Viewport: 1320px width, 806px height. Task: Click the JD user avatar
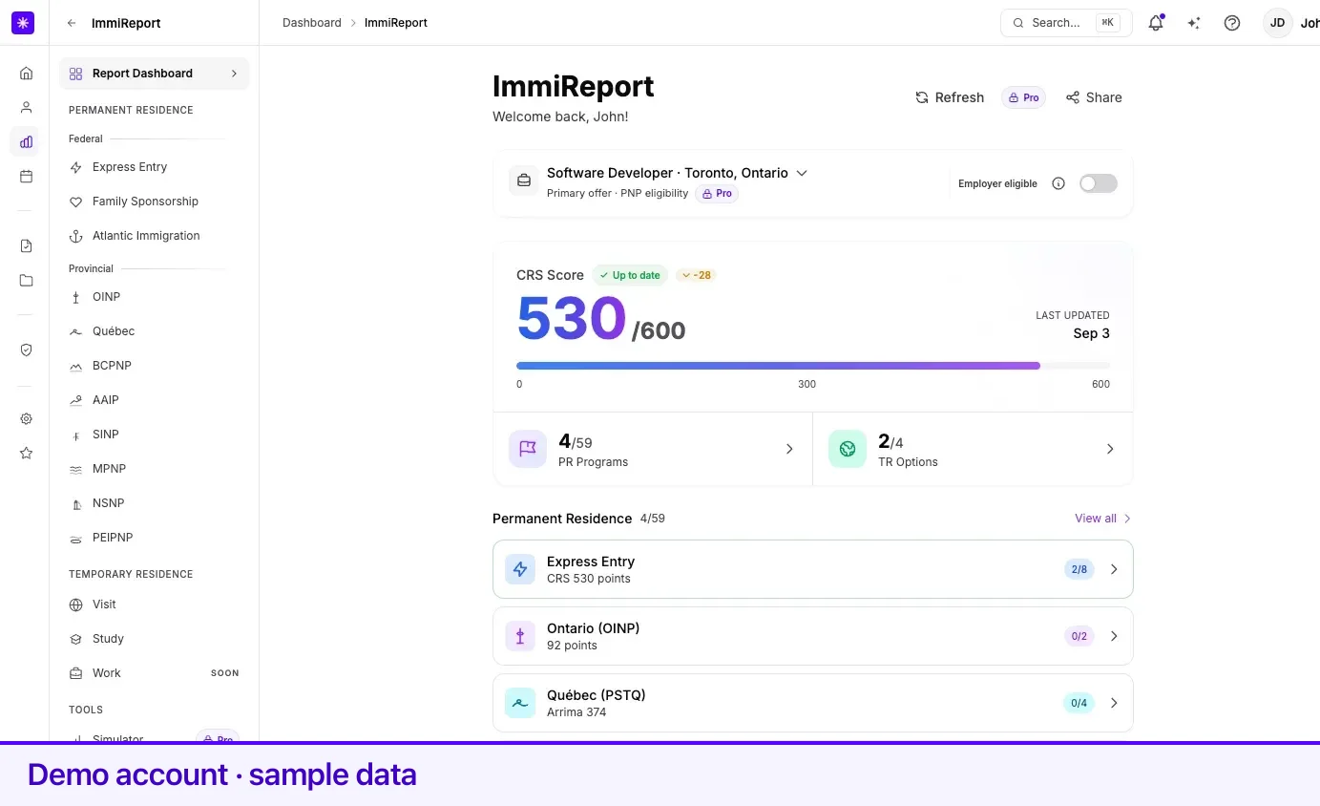[x=1278, y=23]
